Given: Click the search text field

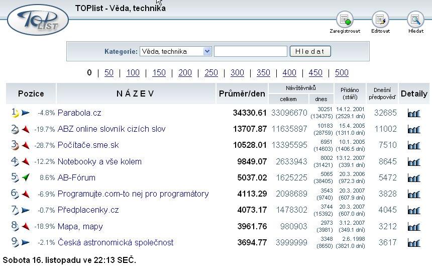Looking at the screenshot, I should click(x=251, y=51).
